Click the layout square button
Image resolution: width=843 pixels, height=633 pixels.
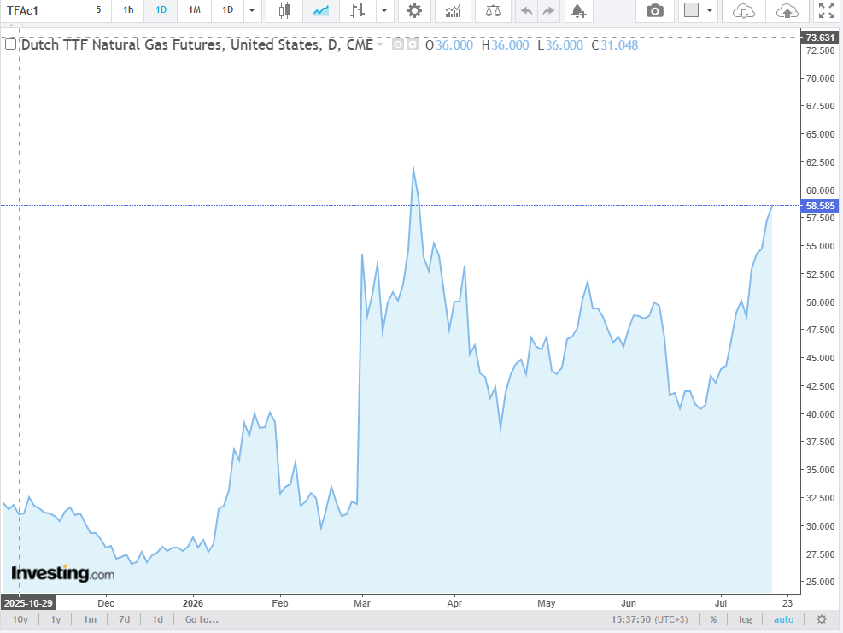[x=691, y=10]
